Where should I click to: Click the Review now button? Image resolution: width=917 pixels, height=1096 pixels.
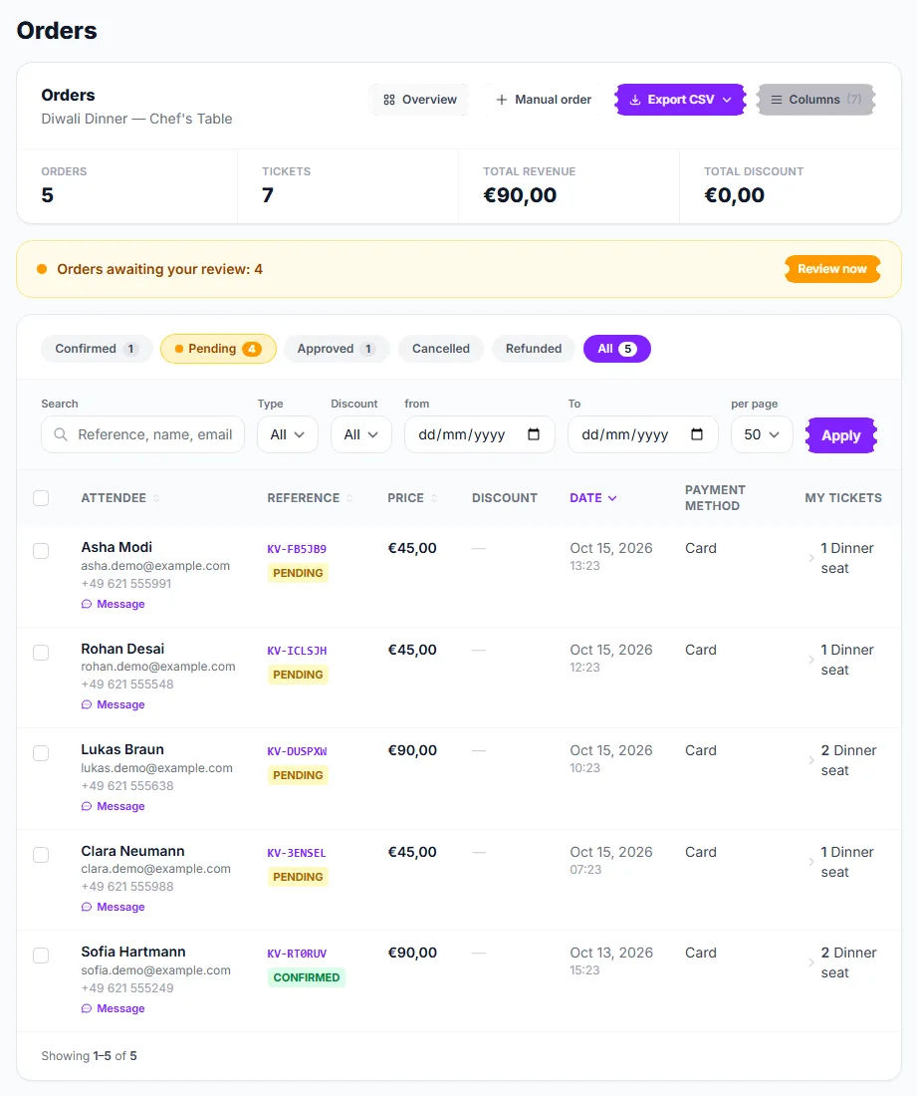pos(831,269)
